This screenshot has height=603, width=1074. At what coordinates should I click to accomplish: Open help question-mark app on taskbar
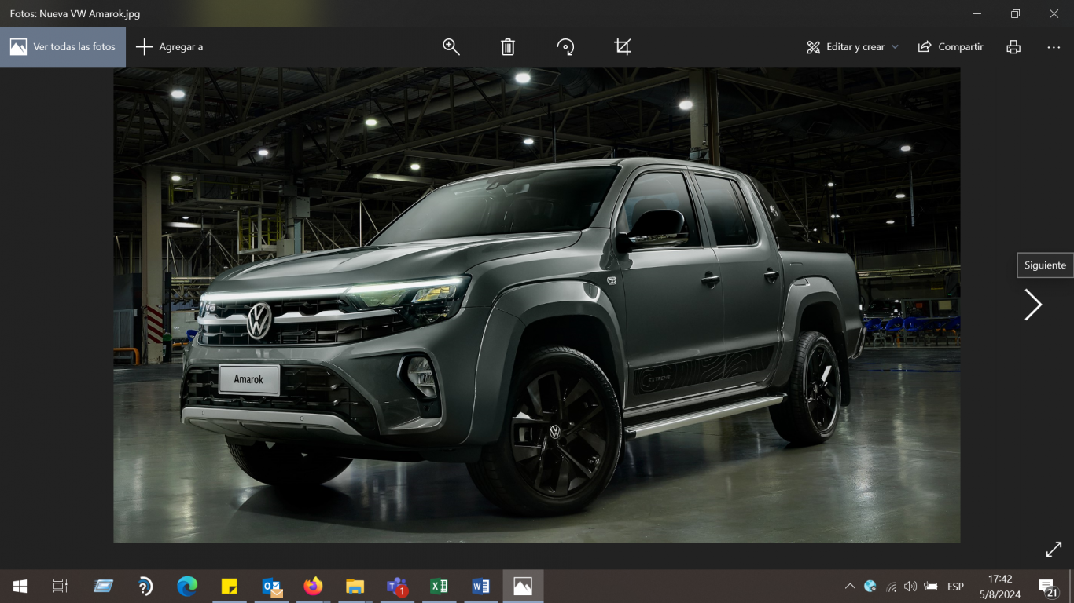tap(145, 587)
